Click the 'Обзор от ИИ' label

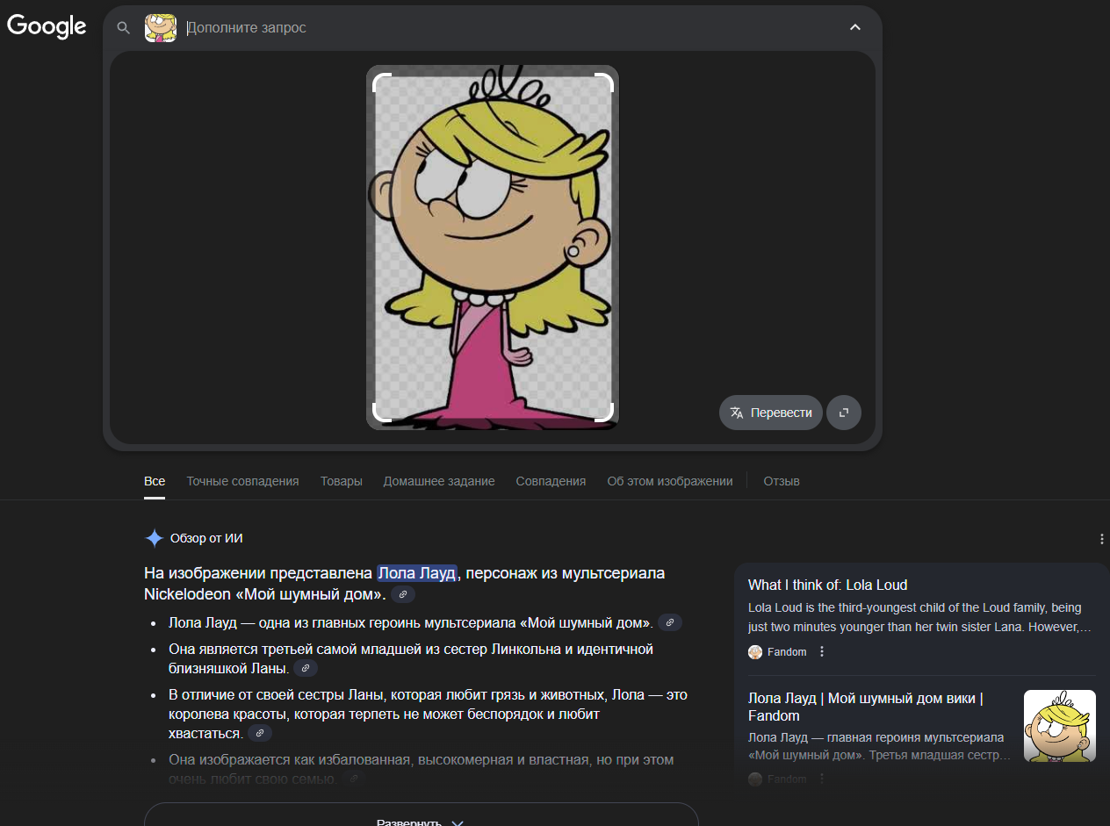pos(206,538)
